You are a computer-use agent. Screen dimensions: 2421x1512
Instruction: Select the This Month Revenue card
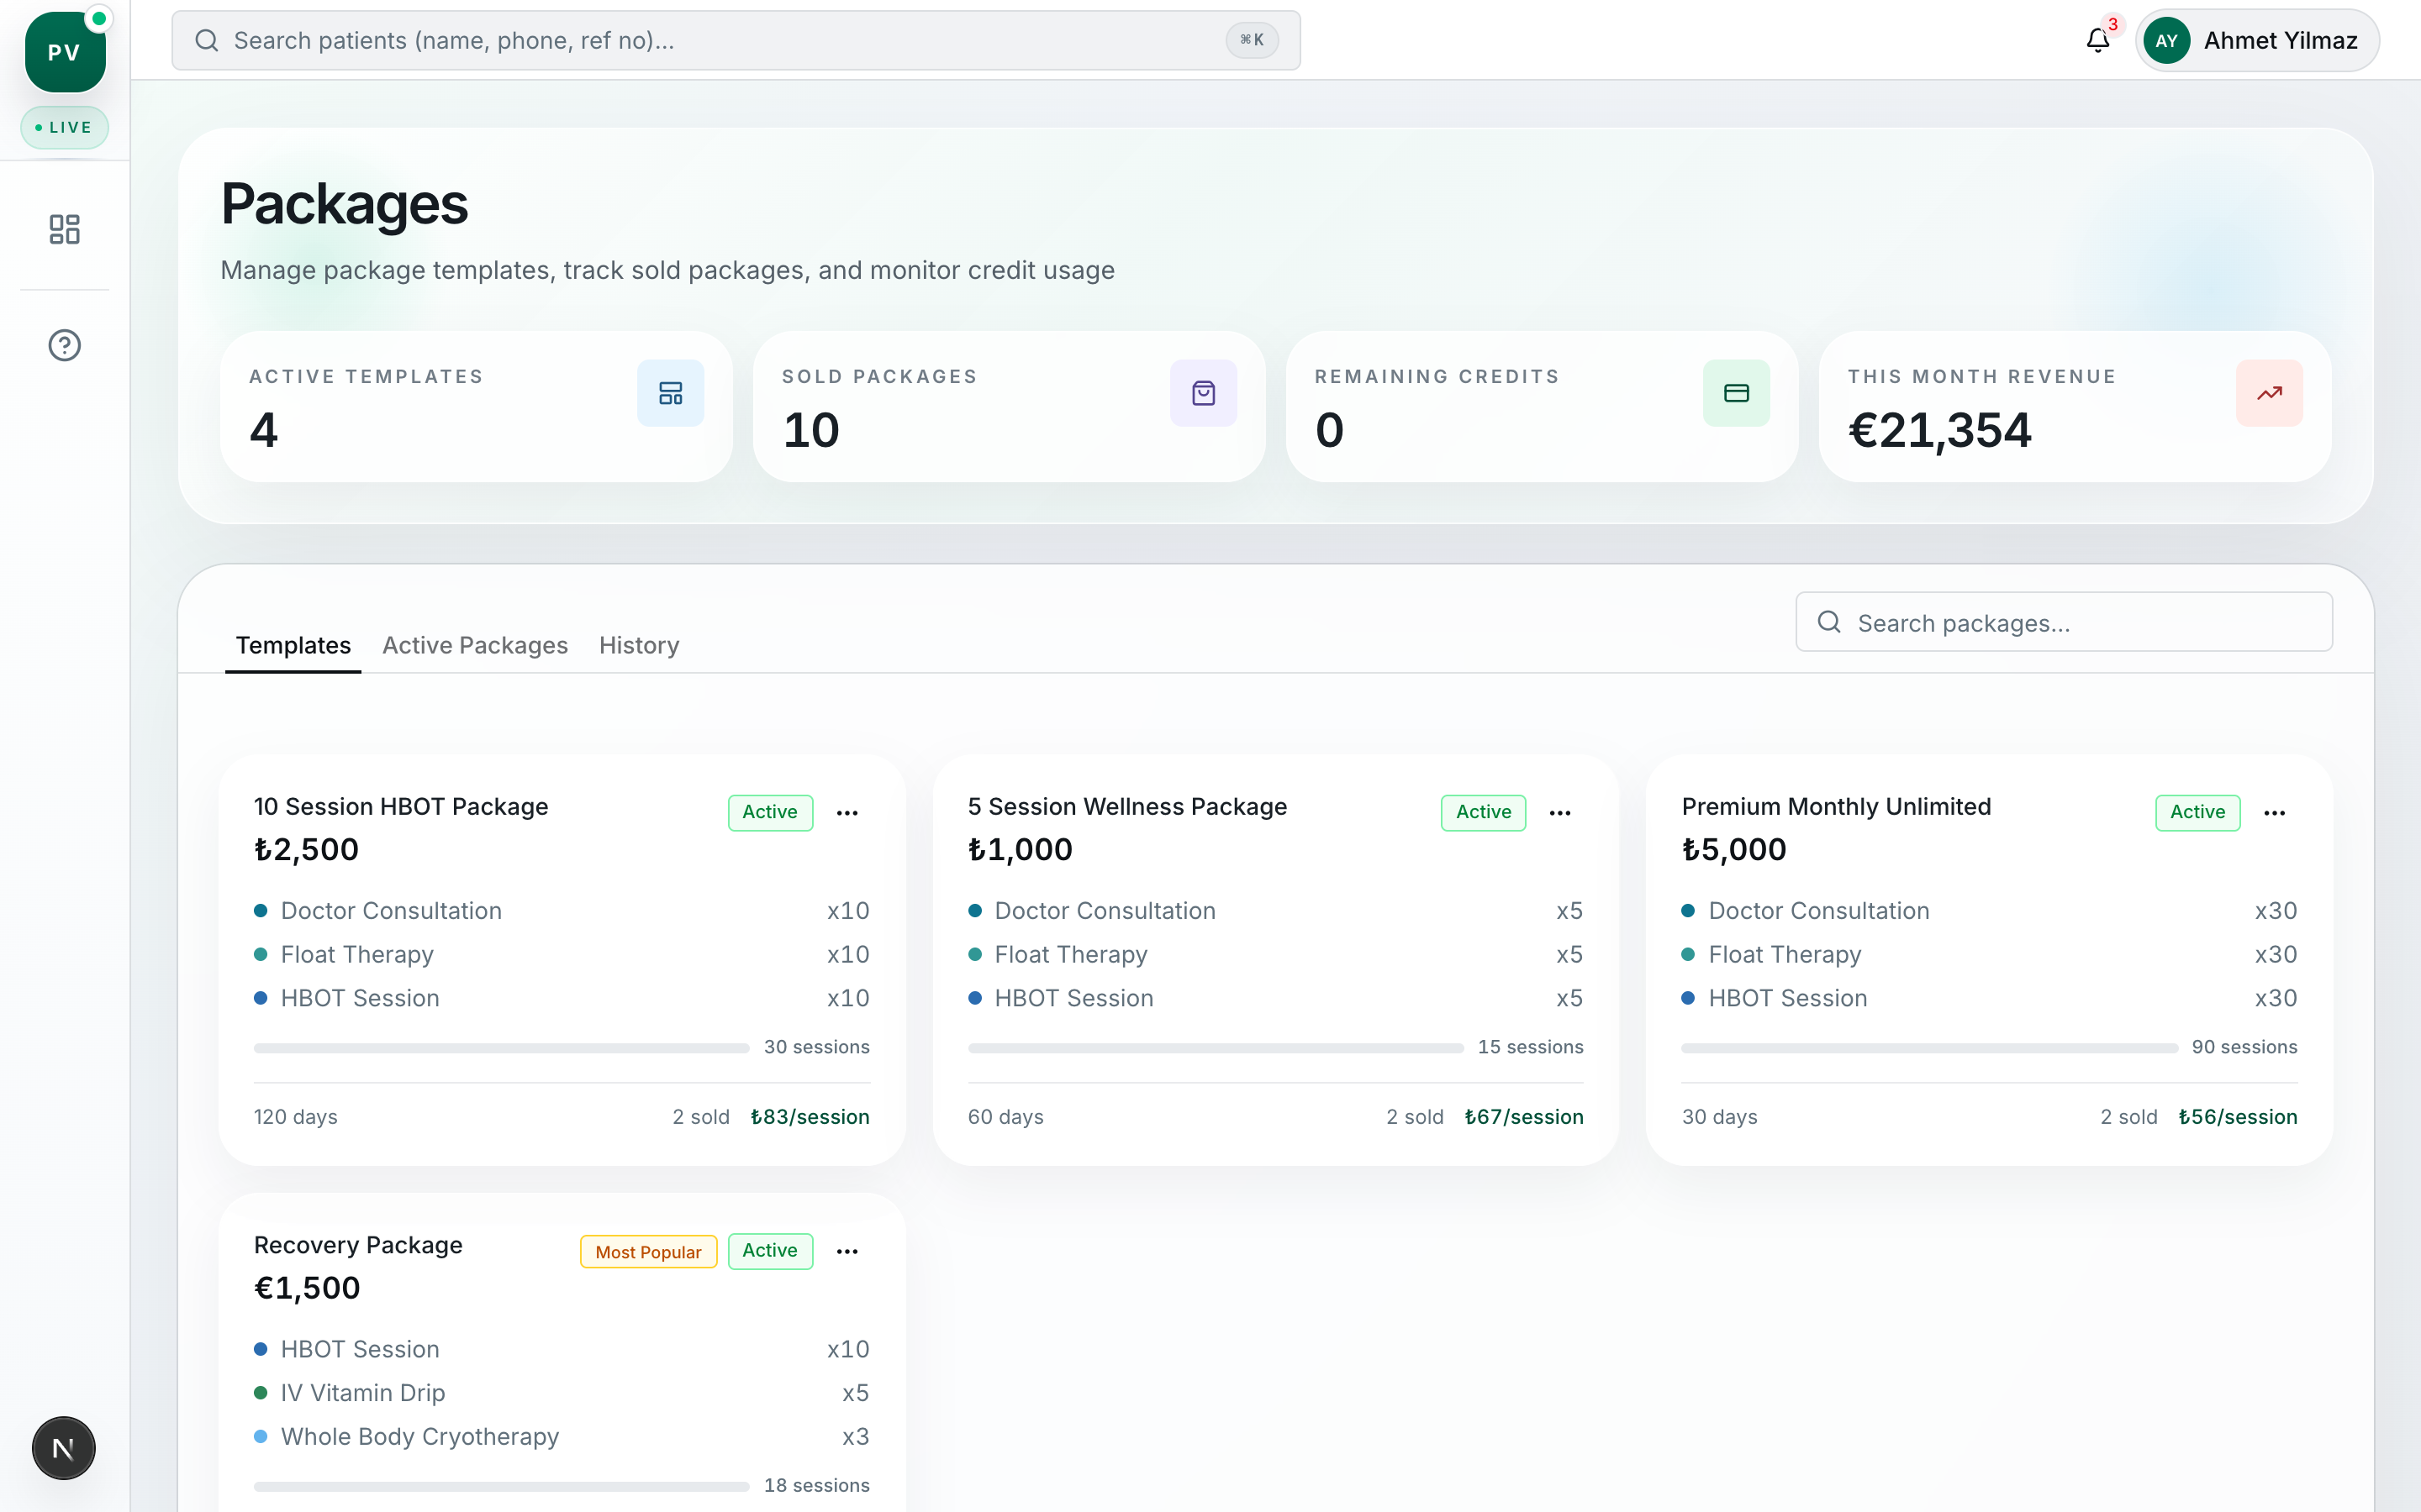[2075, 407]
